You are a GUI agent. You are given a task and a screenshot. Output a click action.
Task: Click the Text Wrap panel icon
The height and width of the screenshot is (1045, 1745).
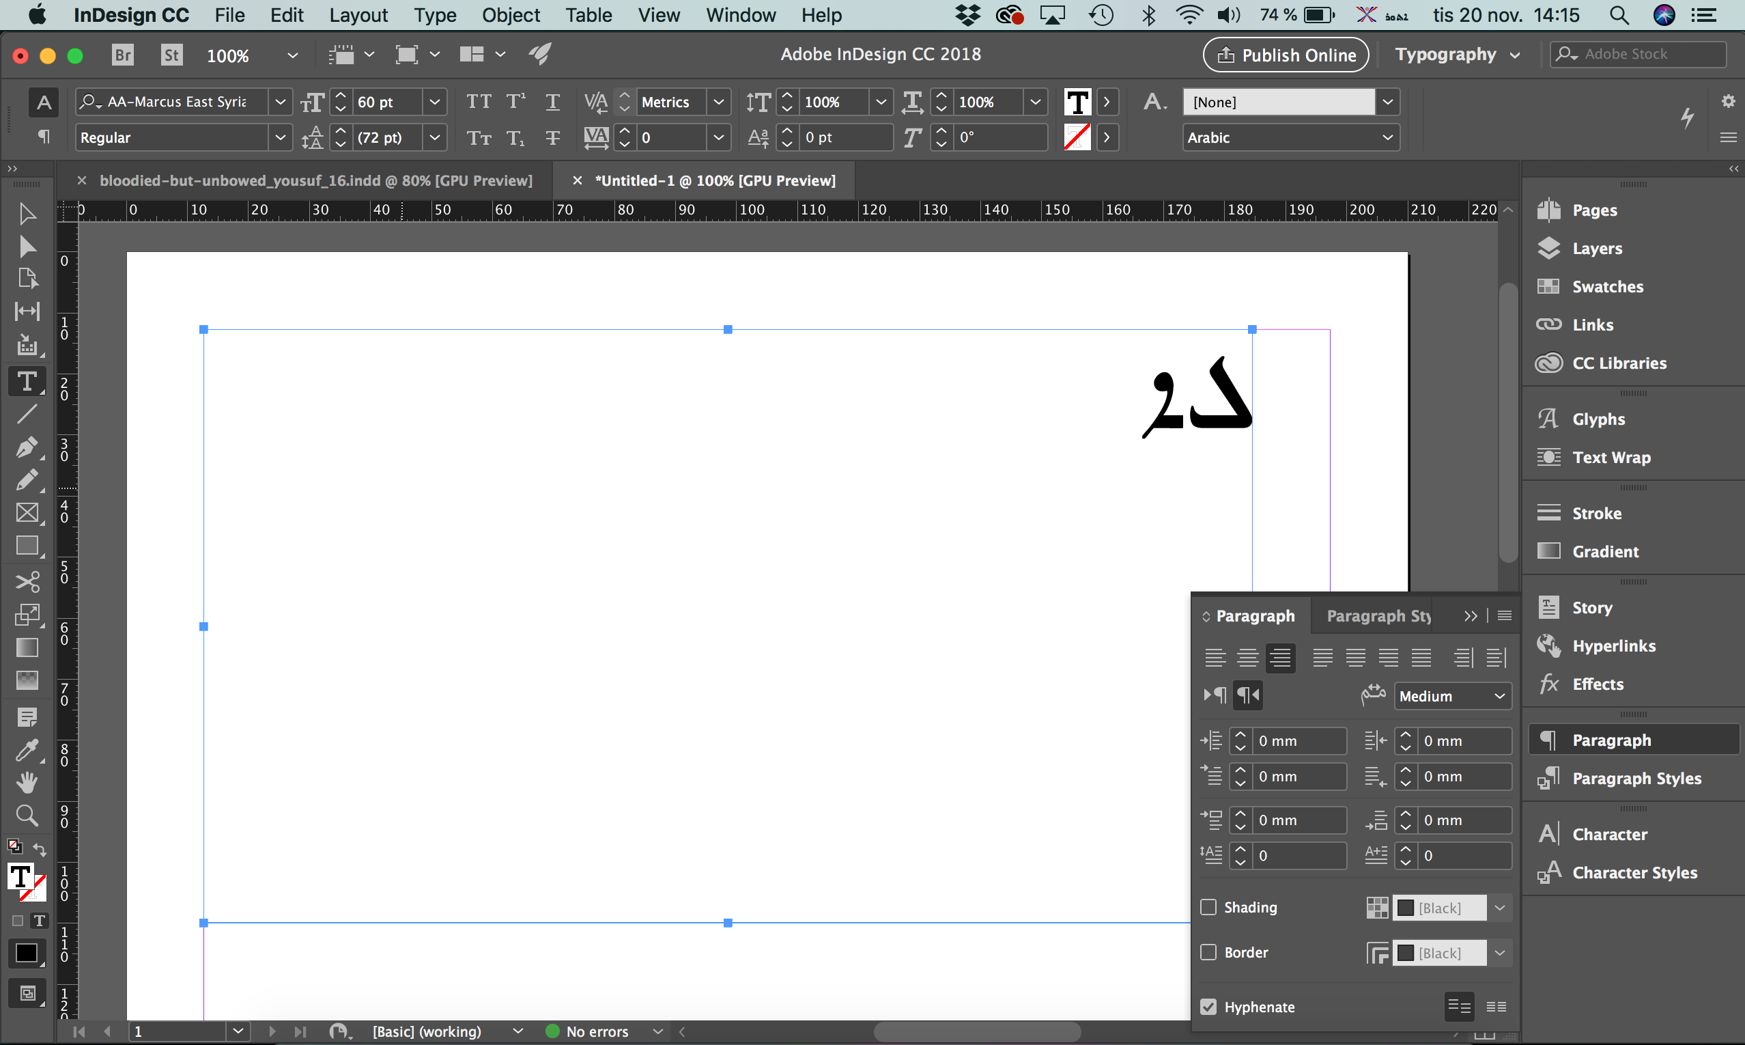1548,456
